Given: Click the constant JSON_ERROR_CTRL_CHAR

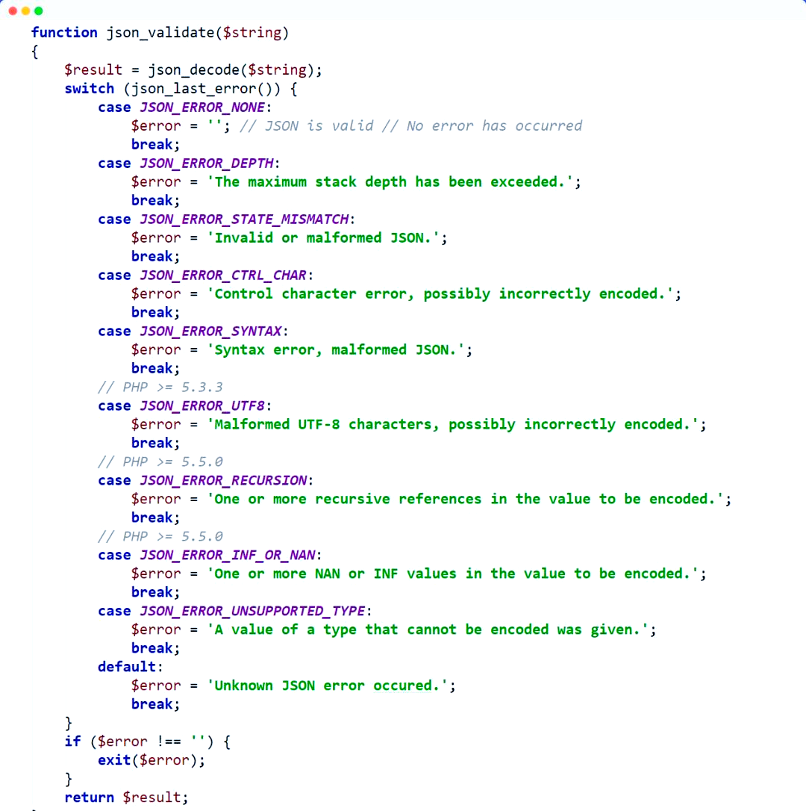Looking at the screenshot, I should click(223, 275).
